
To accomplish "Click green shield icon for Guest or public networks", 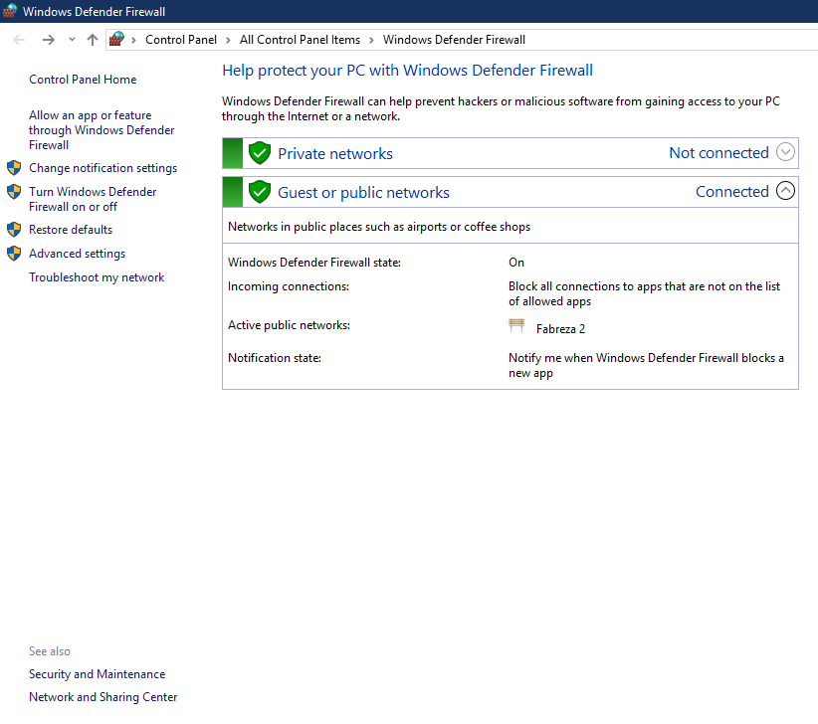I will click(260, 192).
